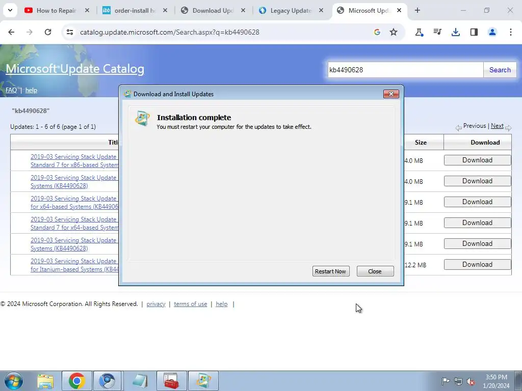Click Download in the second table row, 4.0 MB
This screenshot has width=522, height=391.
pyautogui.click(x=477, y=181)
